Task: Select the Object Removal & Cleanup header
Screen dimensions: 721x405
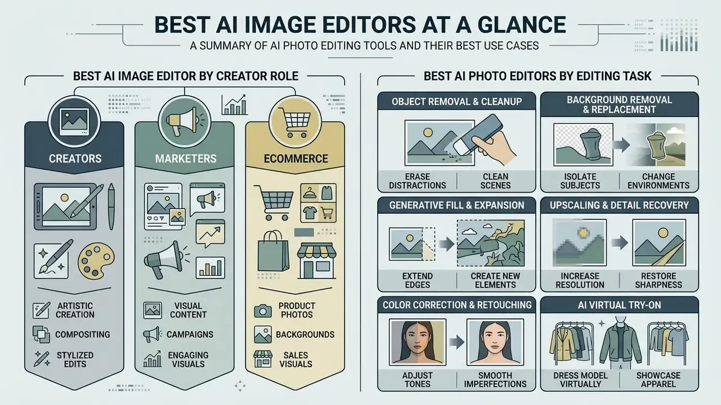Action: (x=457, y=102)
